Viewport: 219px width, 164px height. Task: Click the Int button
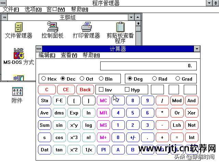[x=192, y=137]
